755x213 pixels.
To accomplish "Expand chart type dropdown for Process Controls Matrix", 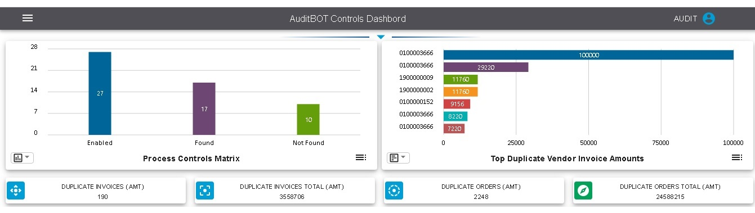I will click(x=22, y=158).
